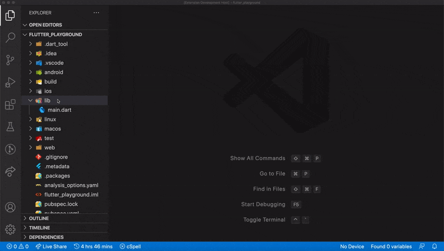Expand the .idea folder
Image resolution: width=444 pixels, height=251 pixels.
coord(64,53)
